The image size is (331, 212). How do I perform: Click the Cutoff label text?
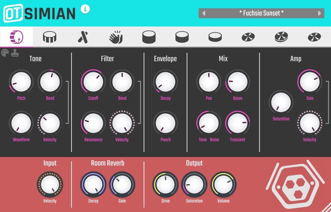(x=93, y=98)
